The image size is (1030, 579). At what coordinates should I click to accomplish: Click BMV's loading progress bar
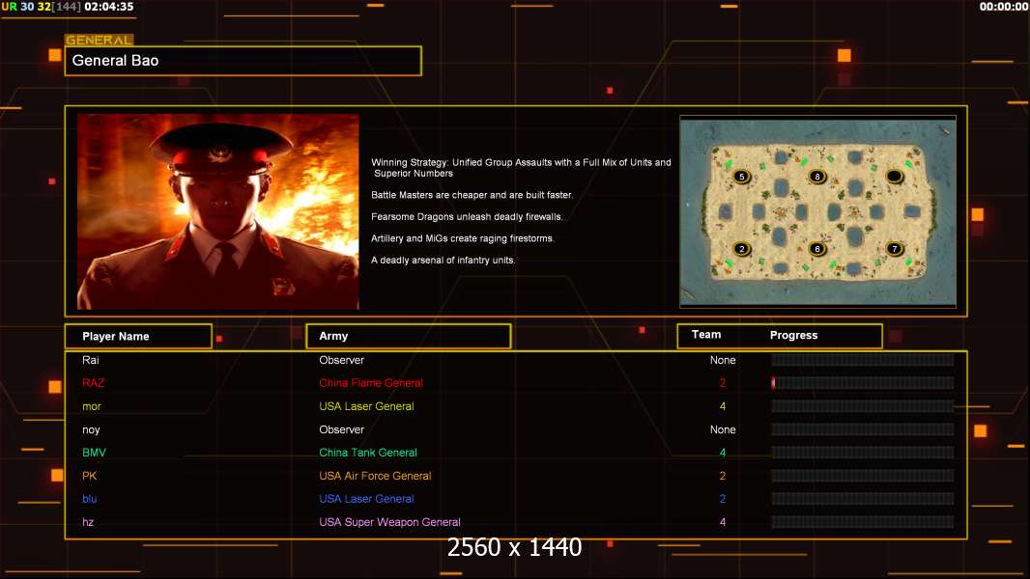click(x=863, y=453)
